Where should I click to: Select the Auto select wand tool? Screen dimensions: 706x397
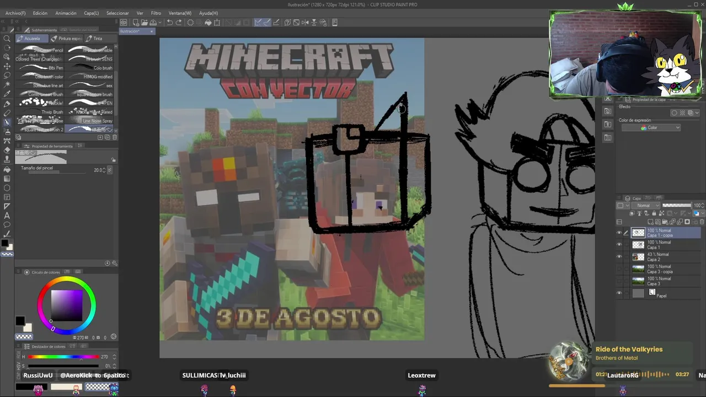tap(7, 85)
